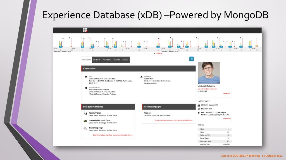Click the More info link

click(227, 94)
